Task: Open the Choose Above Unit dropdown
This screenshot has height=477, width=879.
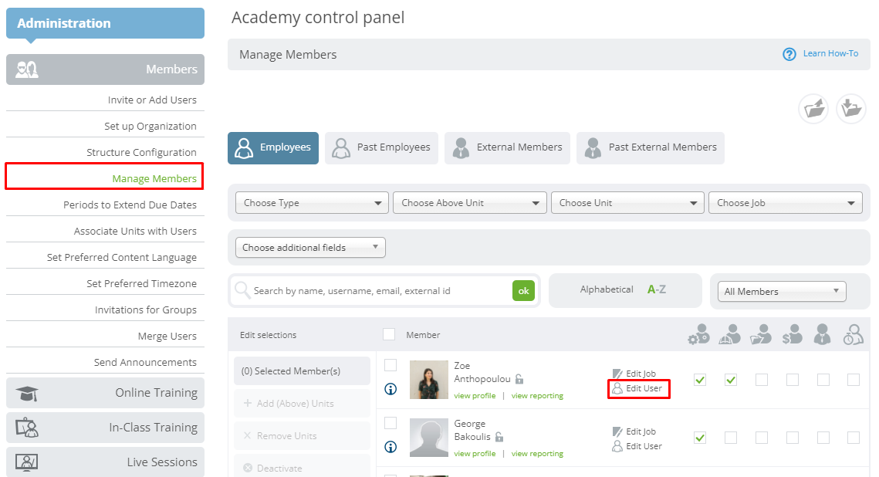Action: pyautogui.click(x=470, y=203)
